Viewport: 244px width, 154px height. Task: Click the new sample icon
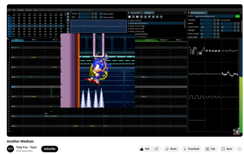click(130, 17)
